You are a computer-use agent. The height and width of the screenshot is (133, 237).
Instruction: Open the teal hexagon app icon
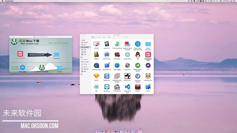click(127, 55)
